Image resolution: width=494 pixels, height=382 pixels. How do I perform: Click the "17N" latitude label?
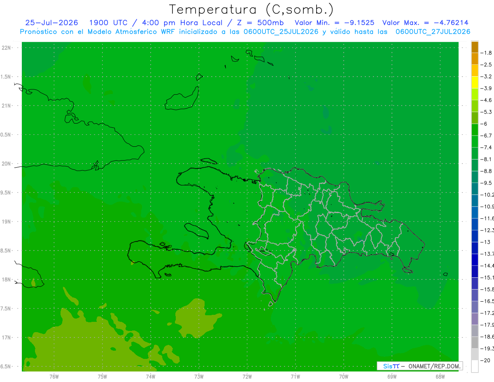click(7, 337)
